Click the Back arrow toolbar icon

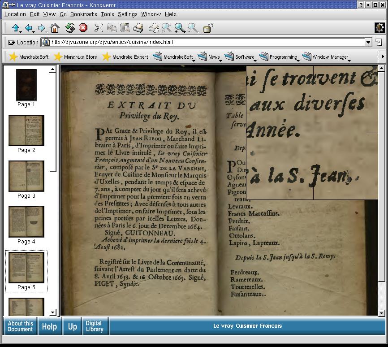[29, 28]
